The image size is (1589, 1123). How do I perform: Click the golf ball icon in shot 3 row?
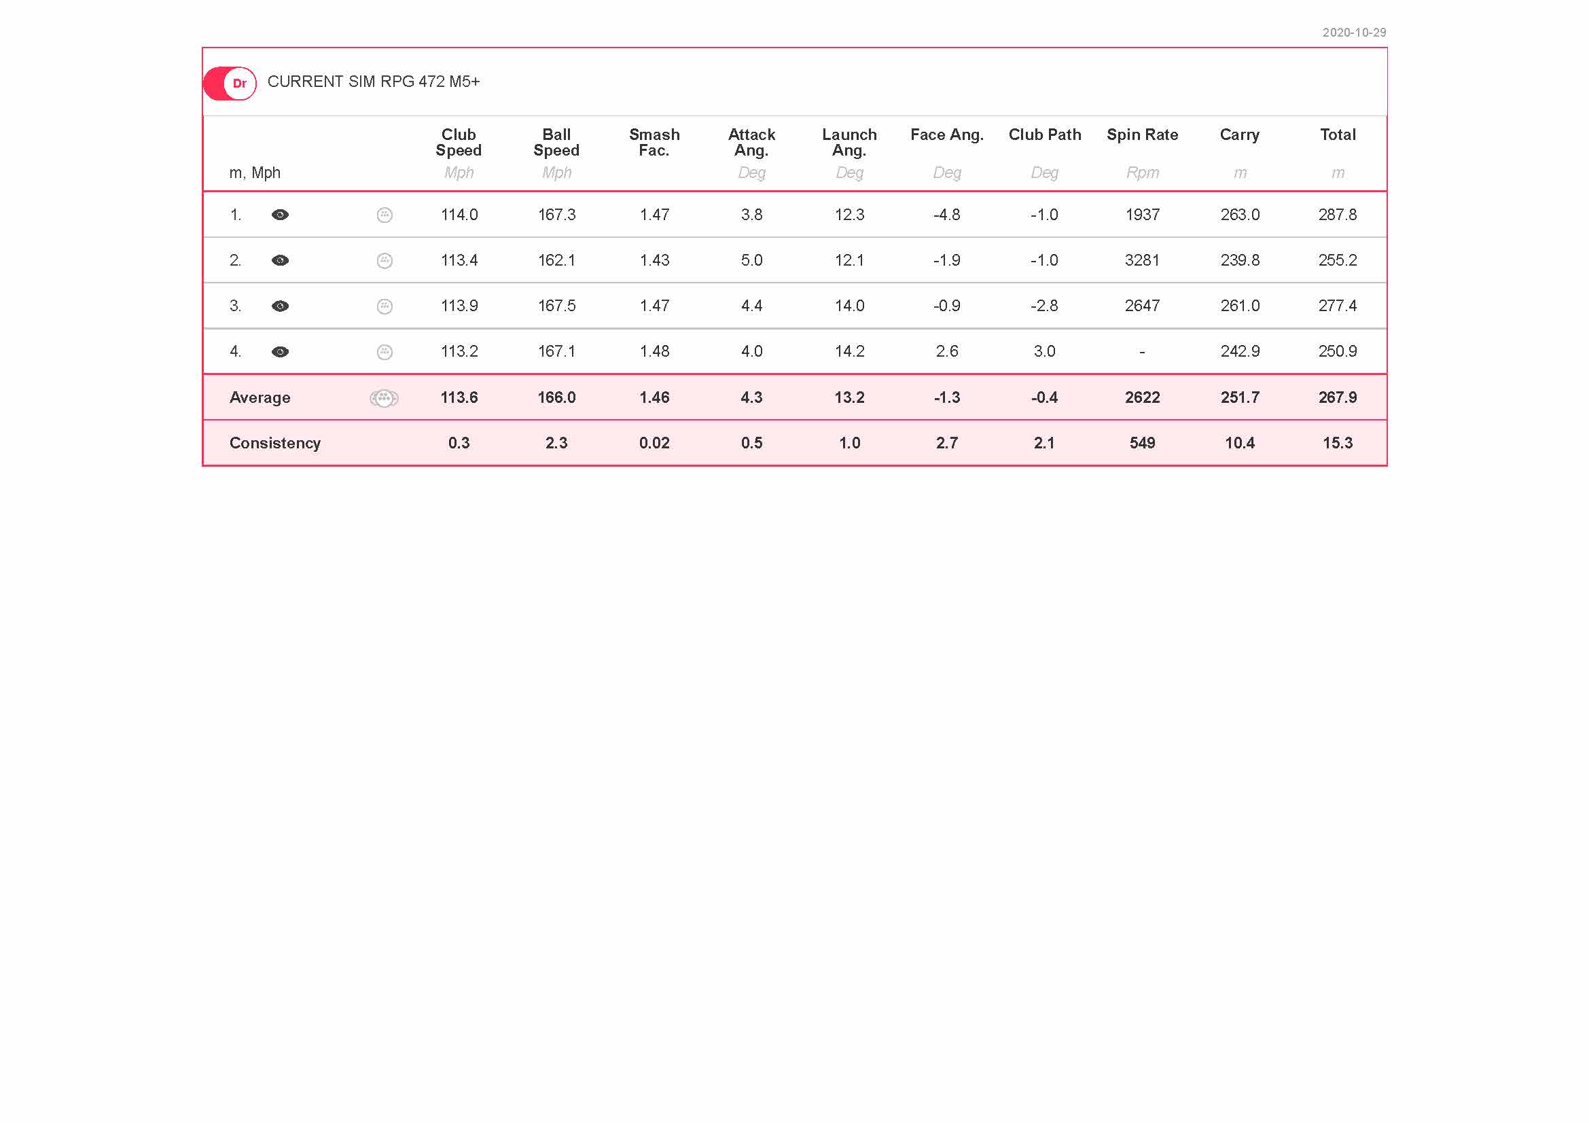(x=385, y=306)
